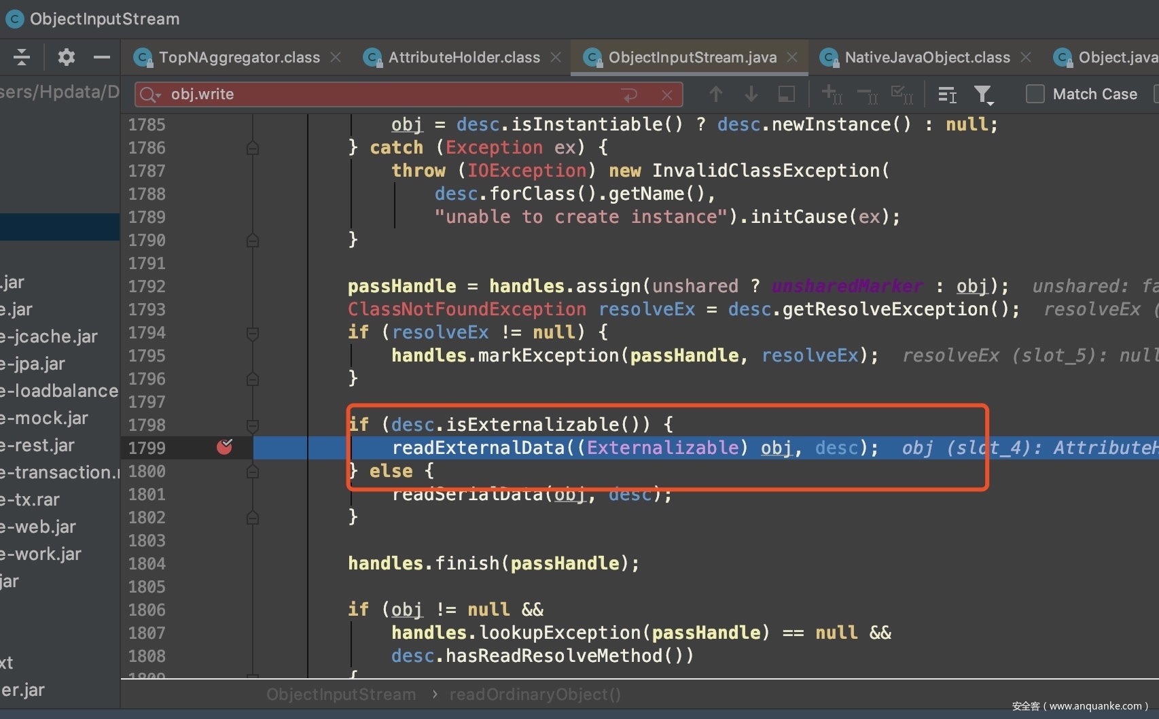Click the filter search results funnel icon
Viewport: 1159px width, 719px height.
(x=983, y=94)
